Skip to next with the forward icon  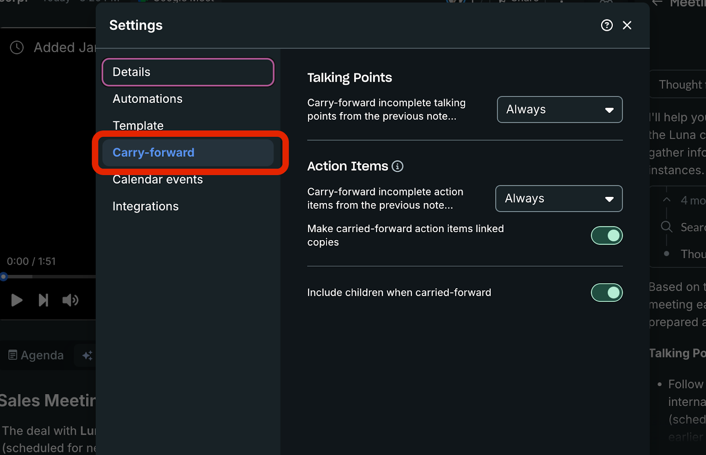pos(43,301)
